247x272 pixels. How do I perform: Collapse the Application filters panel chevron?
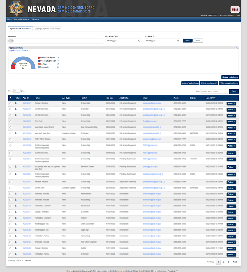tap(237, 48)
